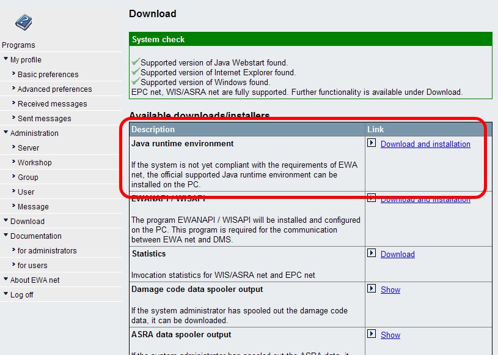View Sent messages
Screen dimensions: 498x355
(x=45, y=118)
